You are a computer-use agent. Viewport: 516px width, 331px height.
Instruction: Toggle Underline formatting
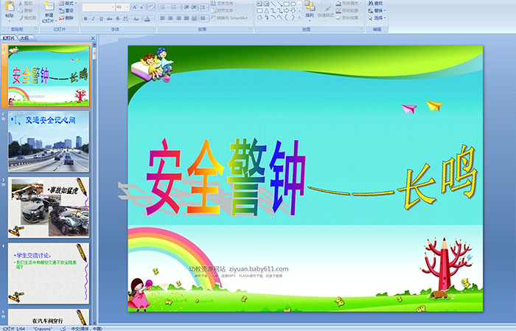click(101, 18)
